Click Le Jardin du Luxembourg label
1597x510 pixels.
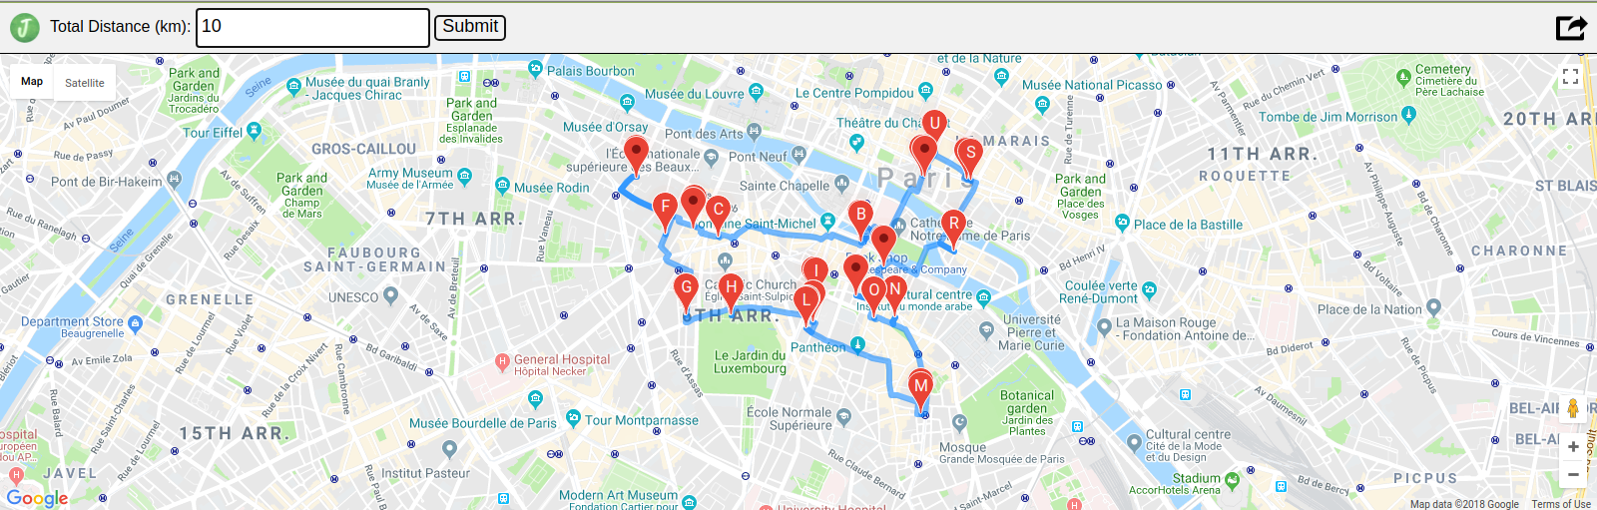point(750,362)
